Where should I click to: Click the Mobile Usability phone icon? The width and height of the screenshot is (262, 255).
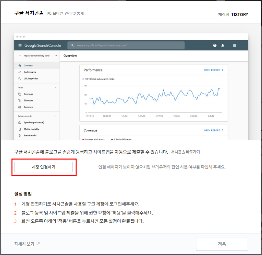click(x=20, y=129)
